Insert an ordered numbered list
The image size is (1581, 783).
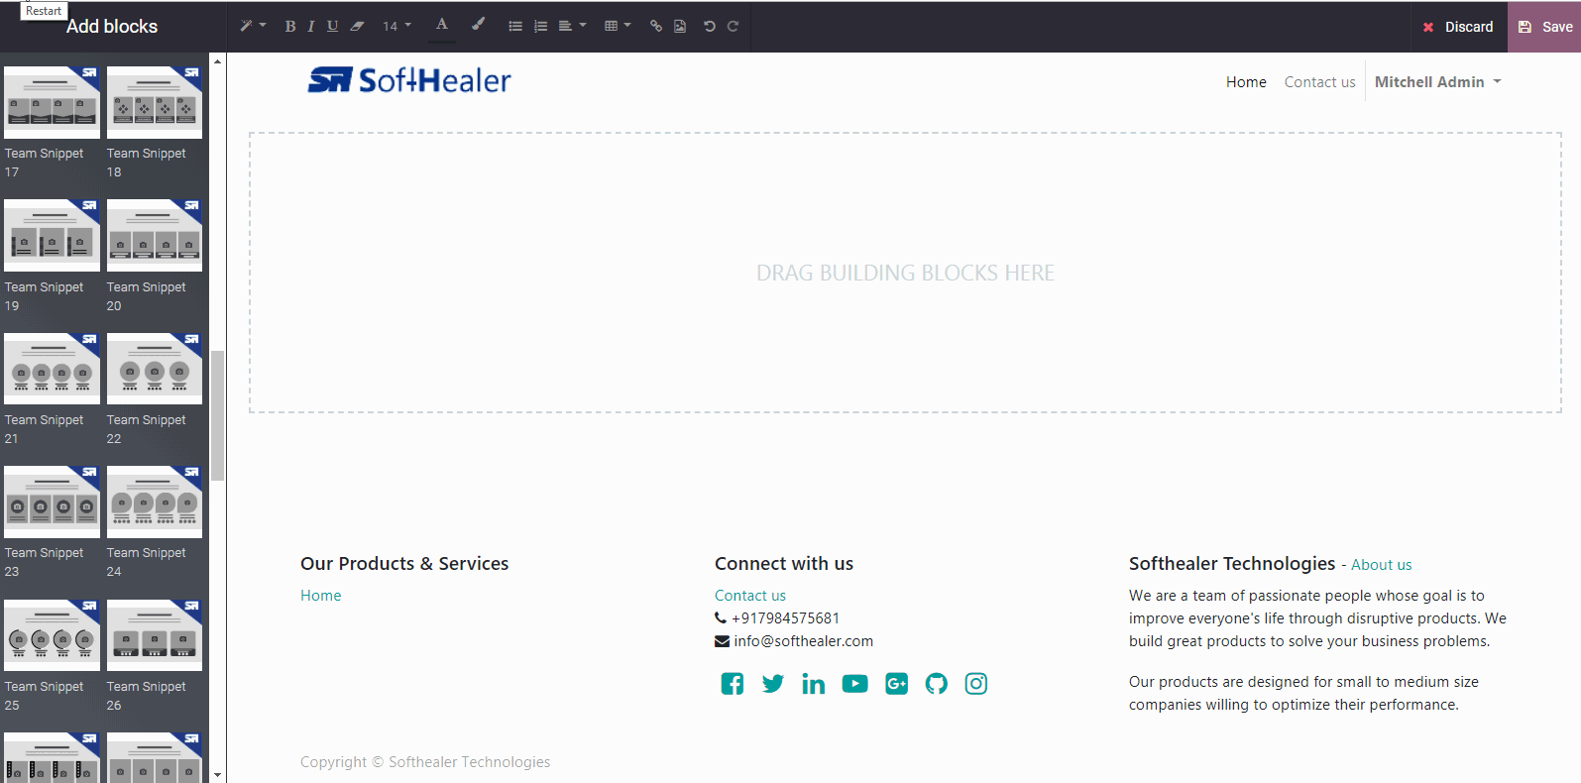click(x=540, y=26)
